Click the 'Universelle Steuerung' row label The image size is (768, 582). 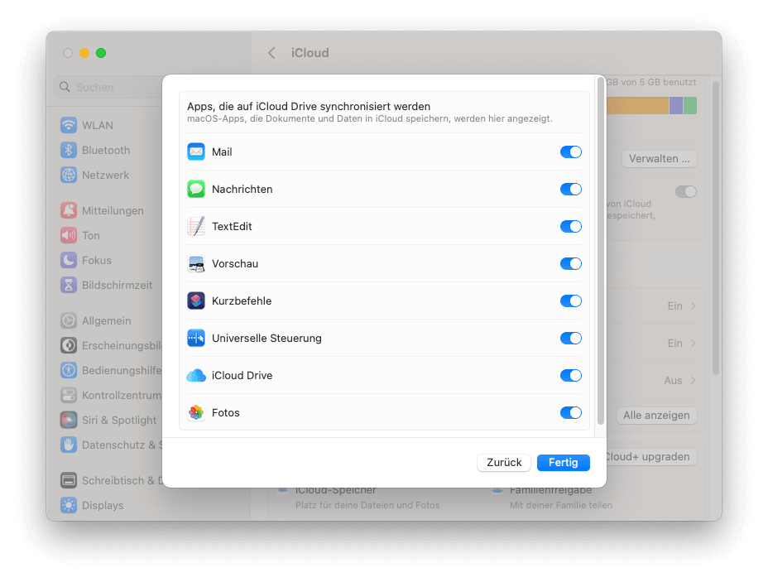click(x=266, y=338)
